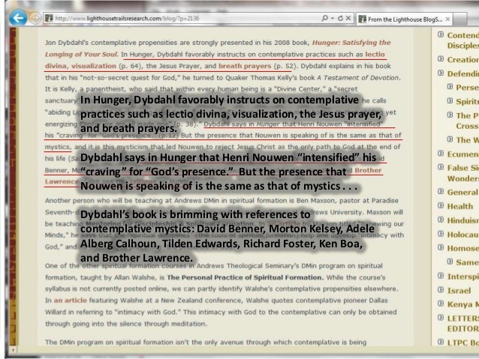
Task: Open the Holocaust sidebar category
Action: click(462, 235)
